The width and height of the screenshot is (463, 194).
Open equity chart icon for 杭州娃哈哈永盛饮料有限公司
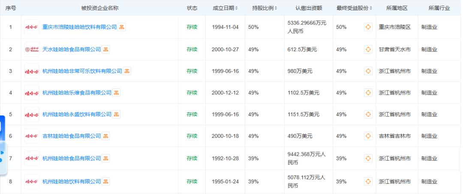pos(116,114)
